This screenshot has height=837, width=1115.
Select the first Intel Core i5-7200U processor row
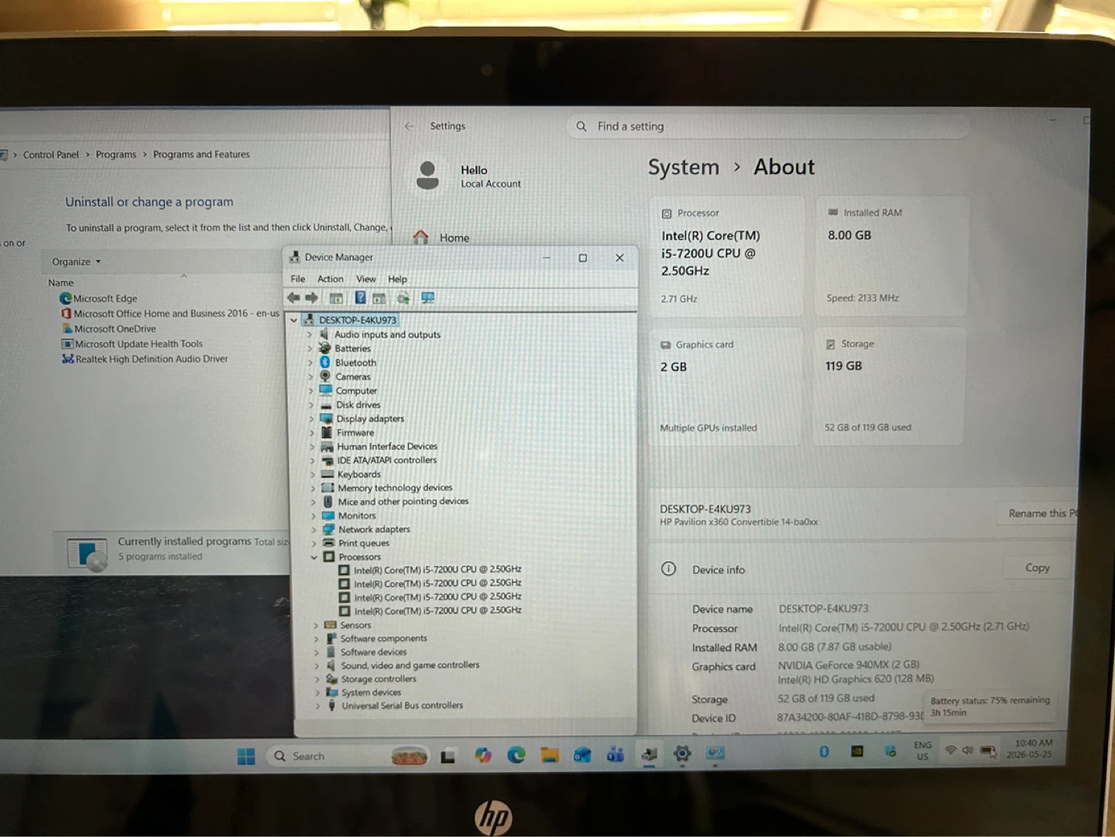pos(431,569)
